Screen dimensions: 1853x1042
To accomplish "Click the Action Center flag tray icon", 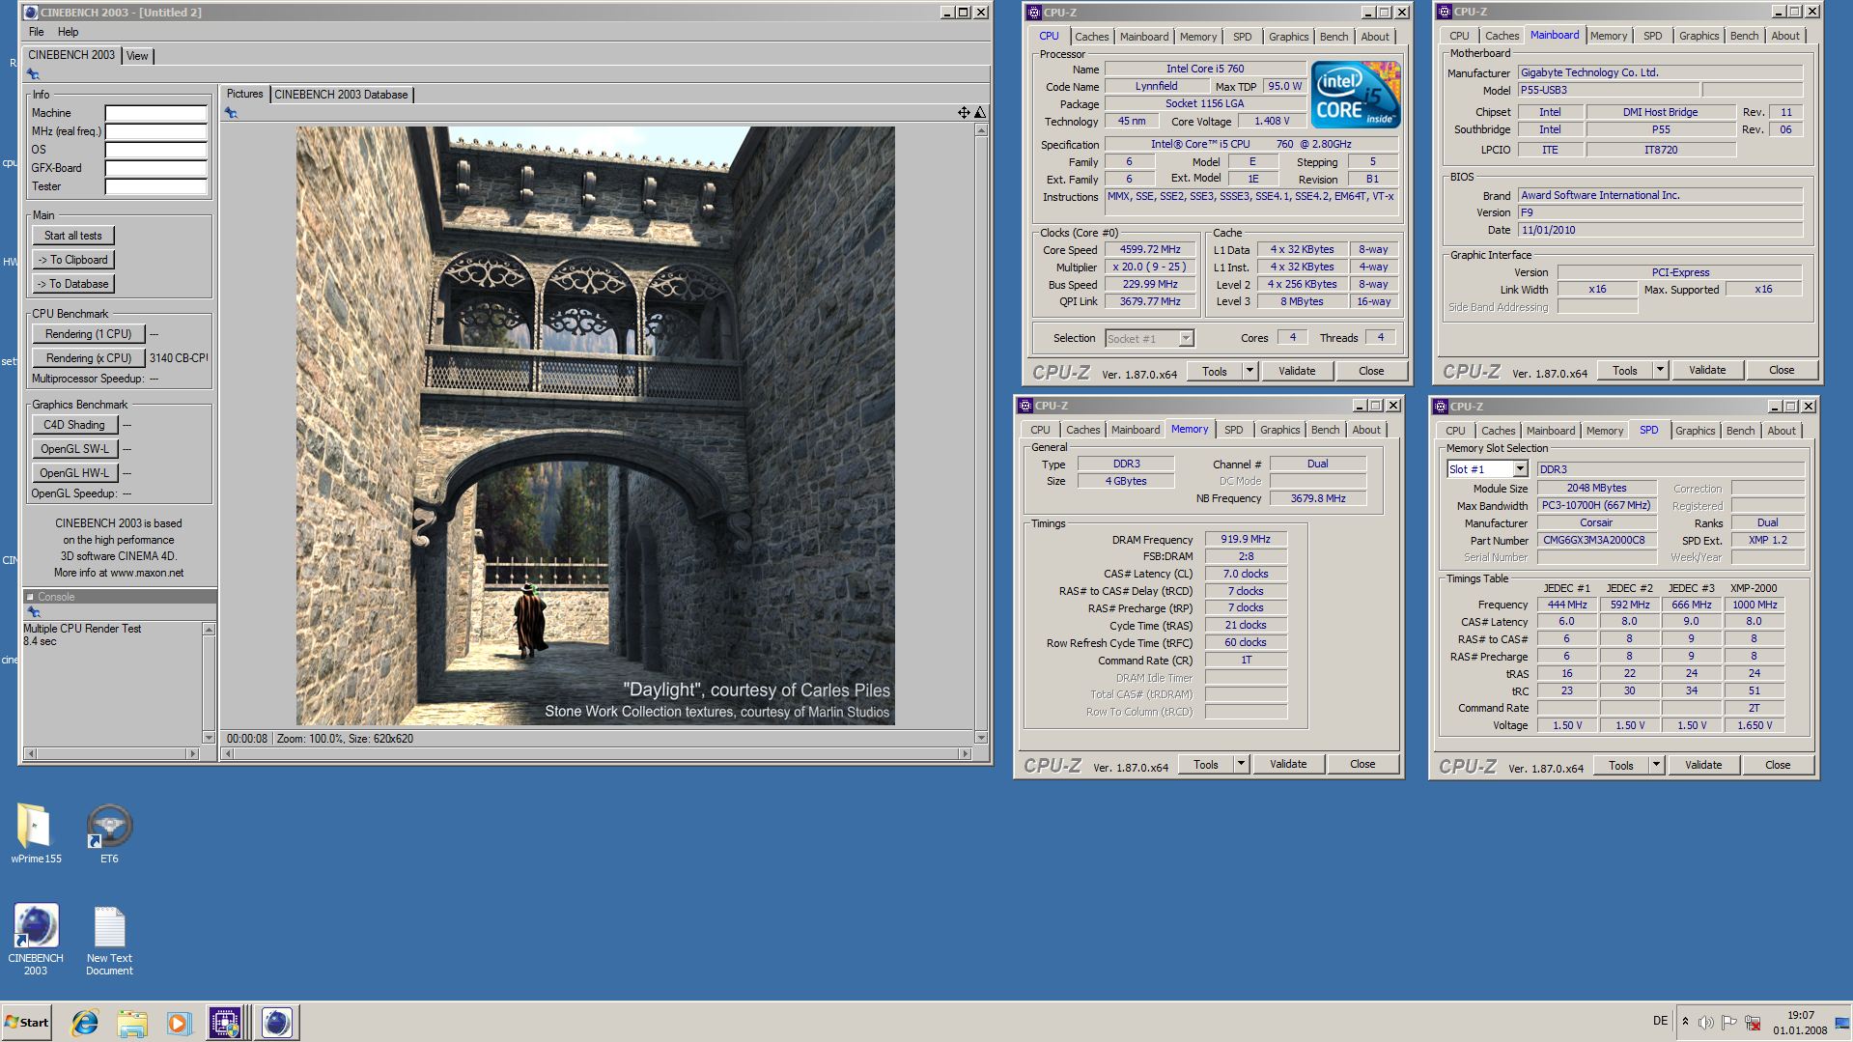I will point(1729,1022).
